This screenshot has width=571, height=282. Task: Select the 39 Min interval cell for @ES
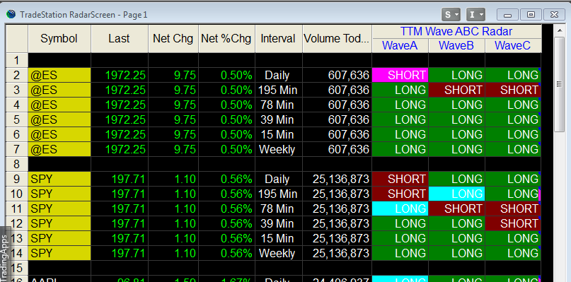coord(278,119)
